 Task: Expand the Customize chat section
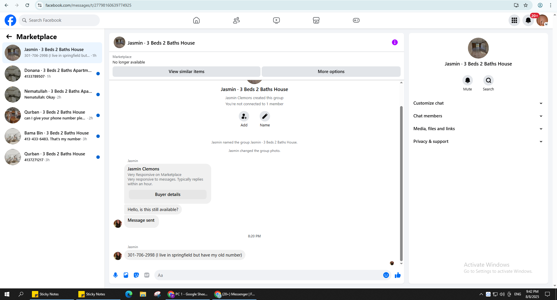(x=478, y=103)
